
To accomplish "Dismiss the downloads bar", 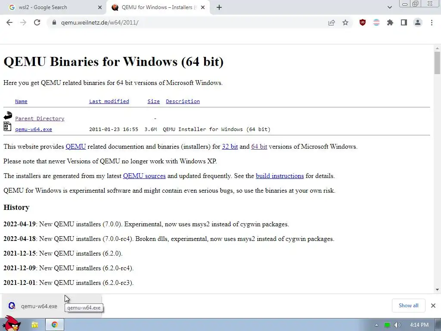I will pyautogui.click(x=433, y=306).
